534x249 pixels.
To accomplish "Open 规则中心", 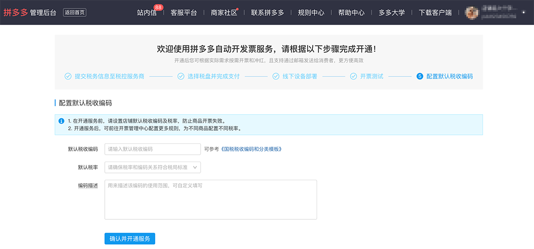I will [311, 12].
